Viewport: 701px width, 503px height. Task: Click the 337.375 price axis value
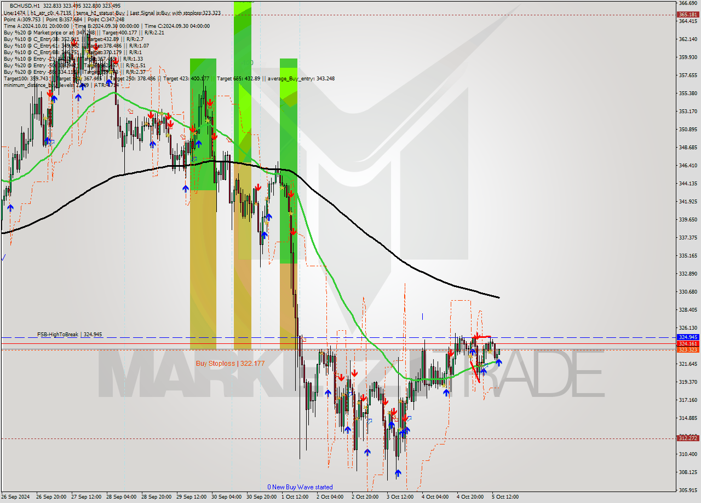[x=688, y=238]
